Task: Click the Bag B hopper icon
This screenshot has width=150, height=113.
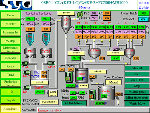Action: tap(46, 39)
